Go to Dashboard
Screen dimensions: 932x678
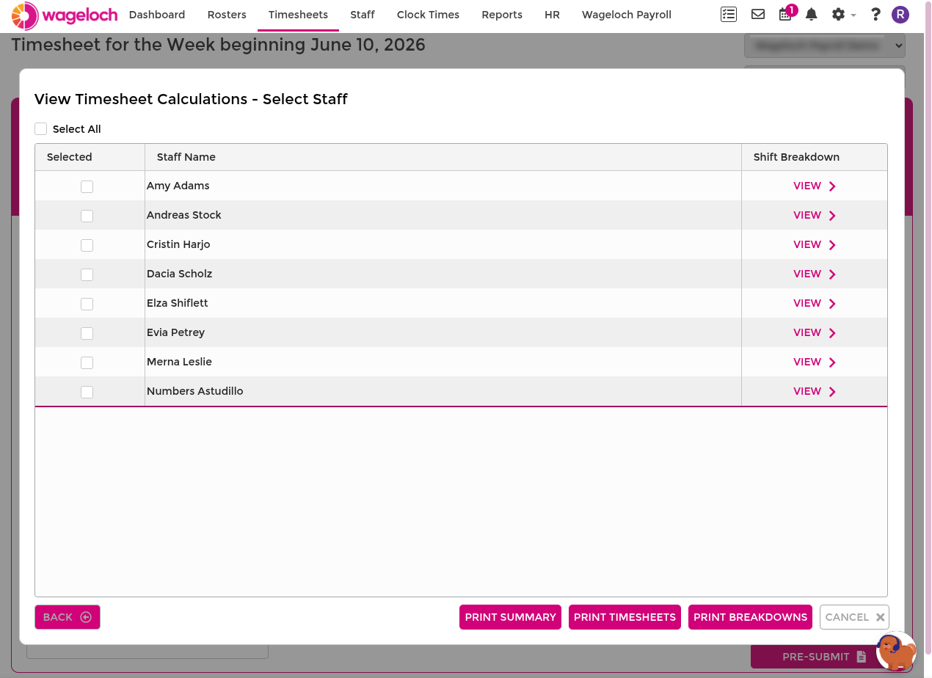[157, 15]
